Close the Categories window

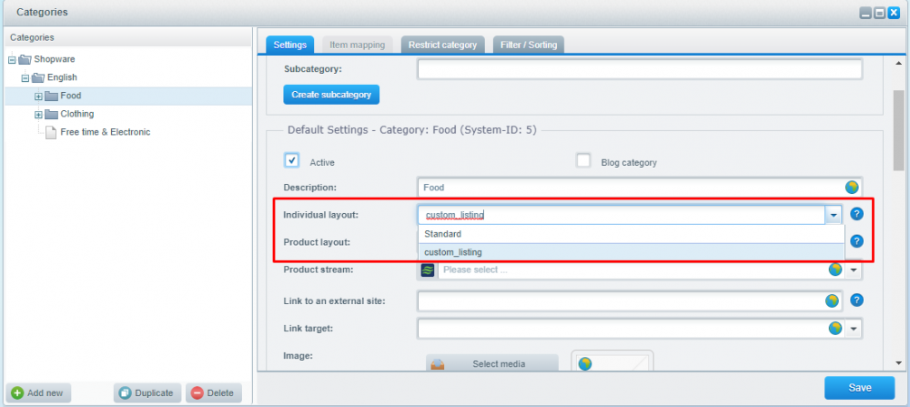coord(894,12)
